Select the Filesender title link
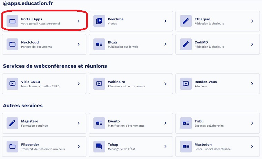The height and width of the screenshot is (159, 262). 30,145
